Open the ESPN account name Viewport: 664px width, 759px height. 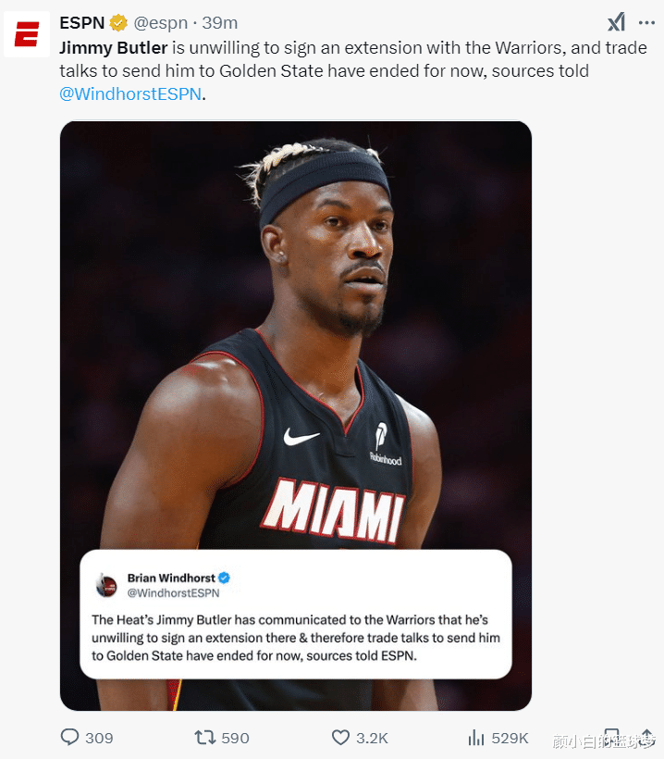click(82, 23)
